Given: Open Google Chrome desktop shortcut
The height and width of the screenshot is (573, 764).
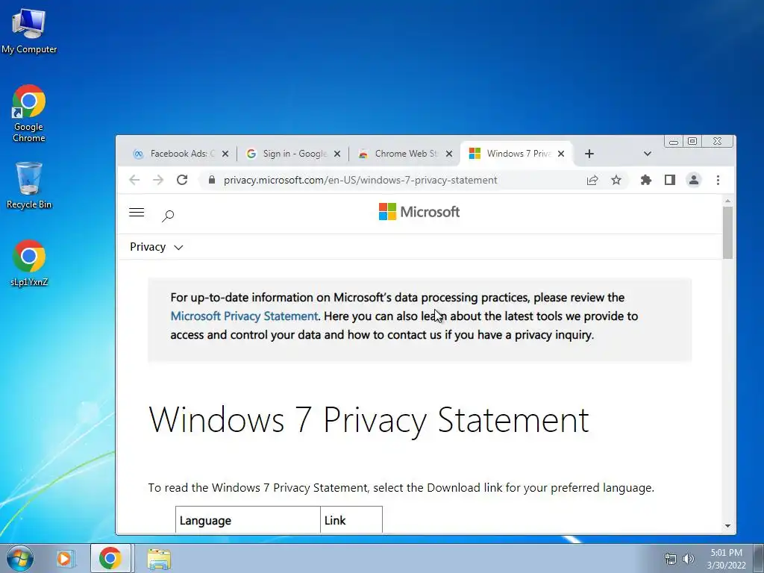Looking at the screenshot, I should pos(29,113).
